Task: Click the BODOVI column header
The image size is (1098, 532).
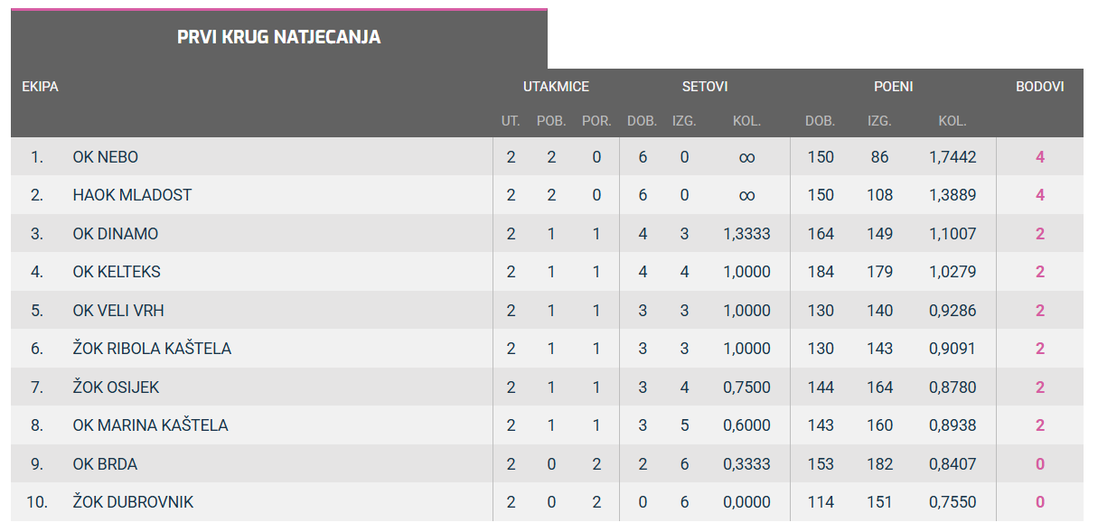Action: (1039, 87)
